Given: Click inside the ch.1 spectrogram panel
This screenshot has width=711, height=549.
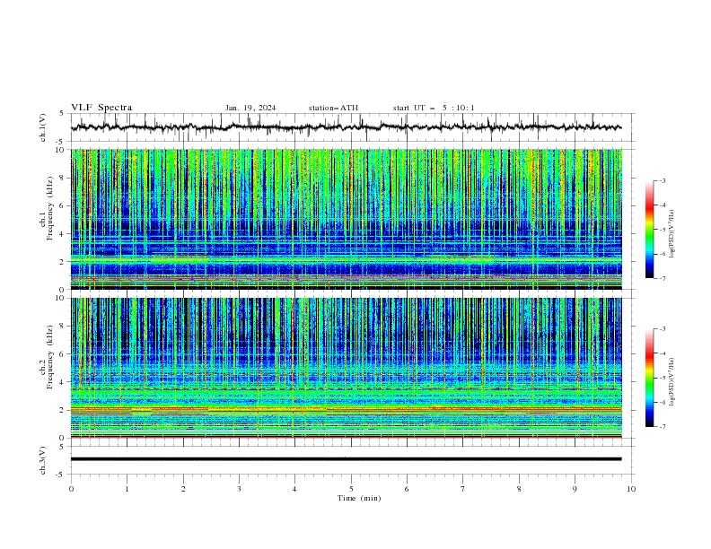Looking at the screenshot, I should click(x=346, y=219).
